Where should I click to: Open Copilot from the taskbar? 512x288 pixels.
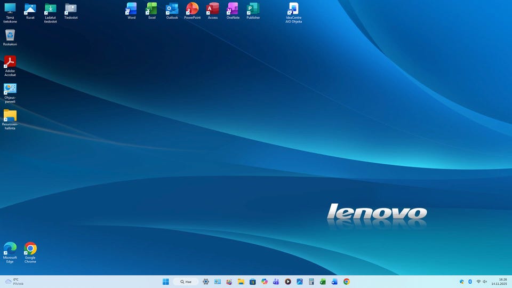coord(265,282)
